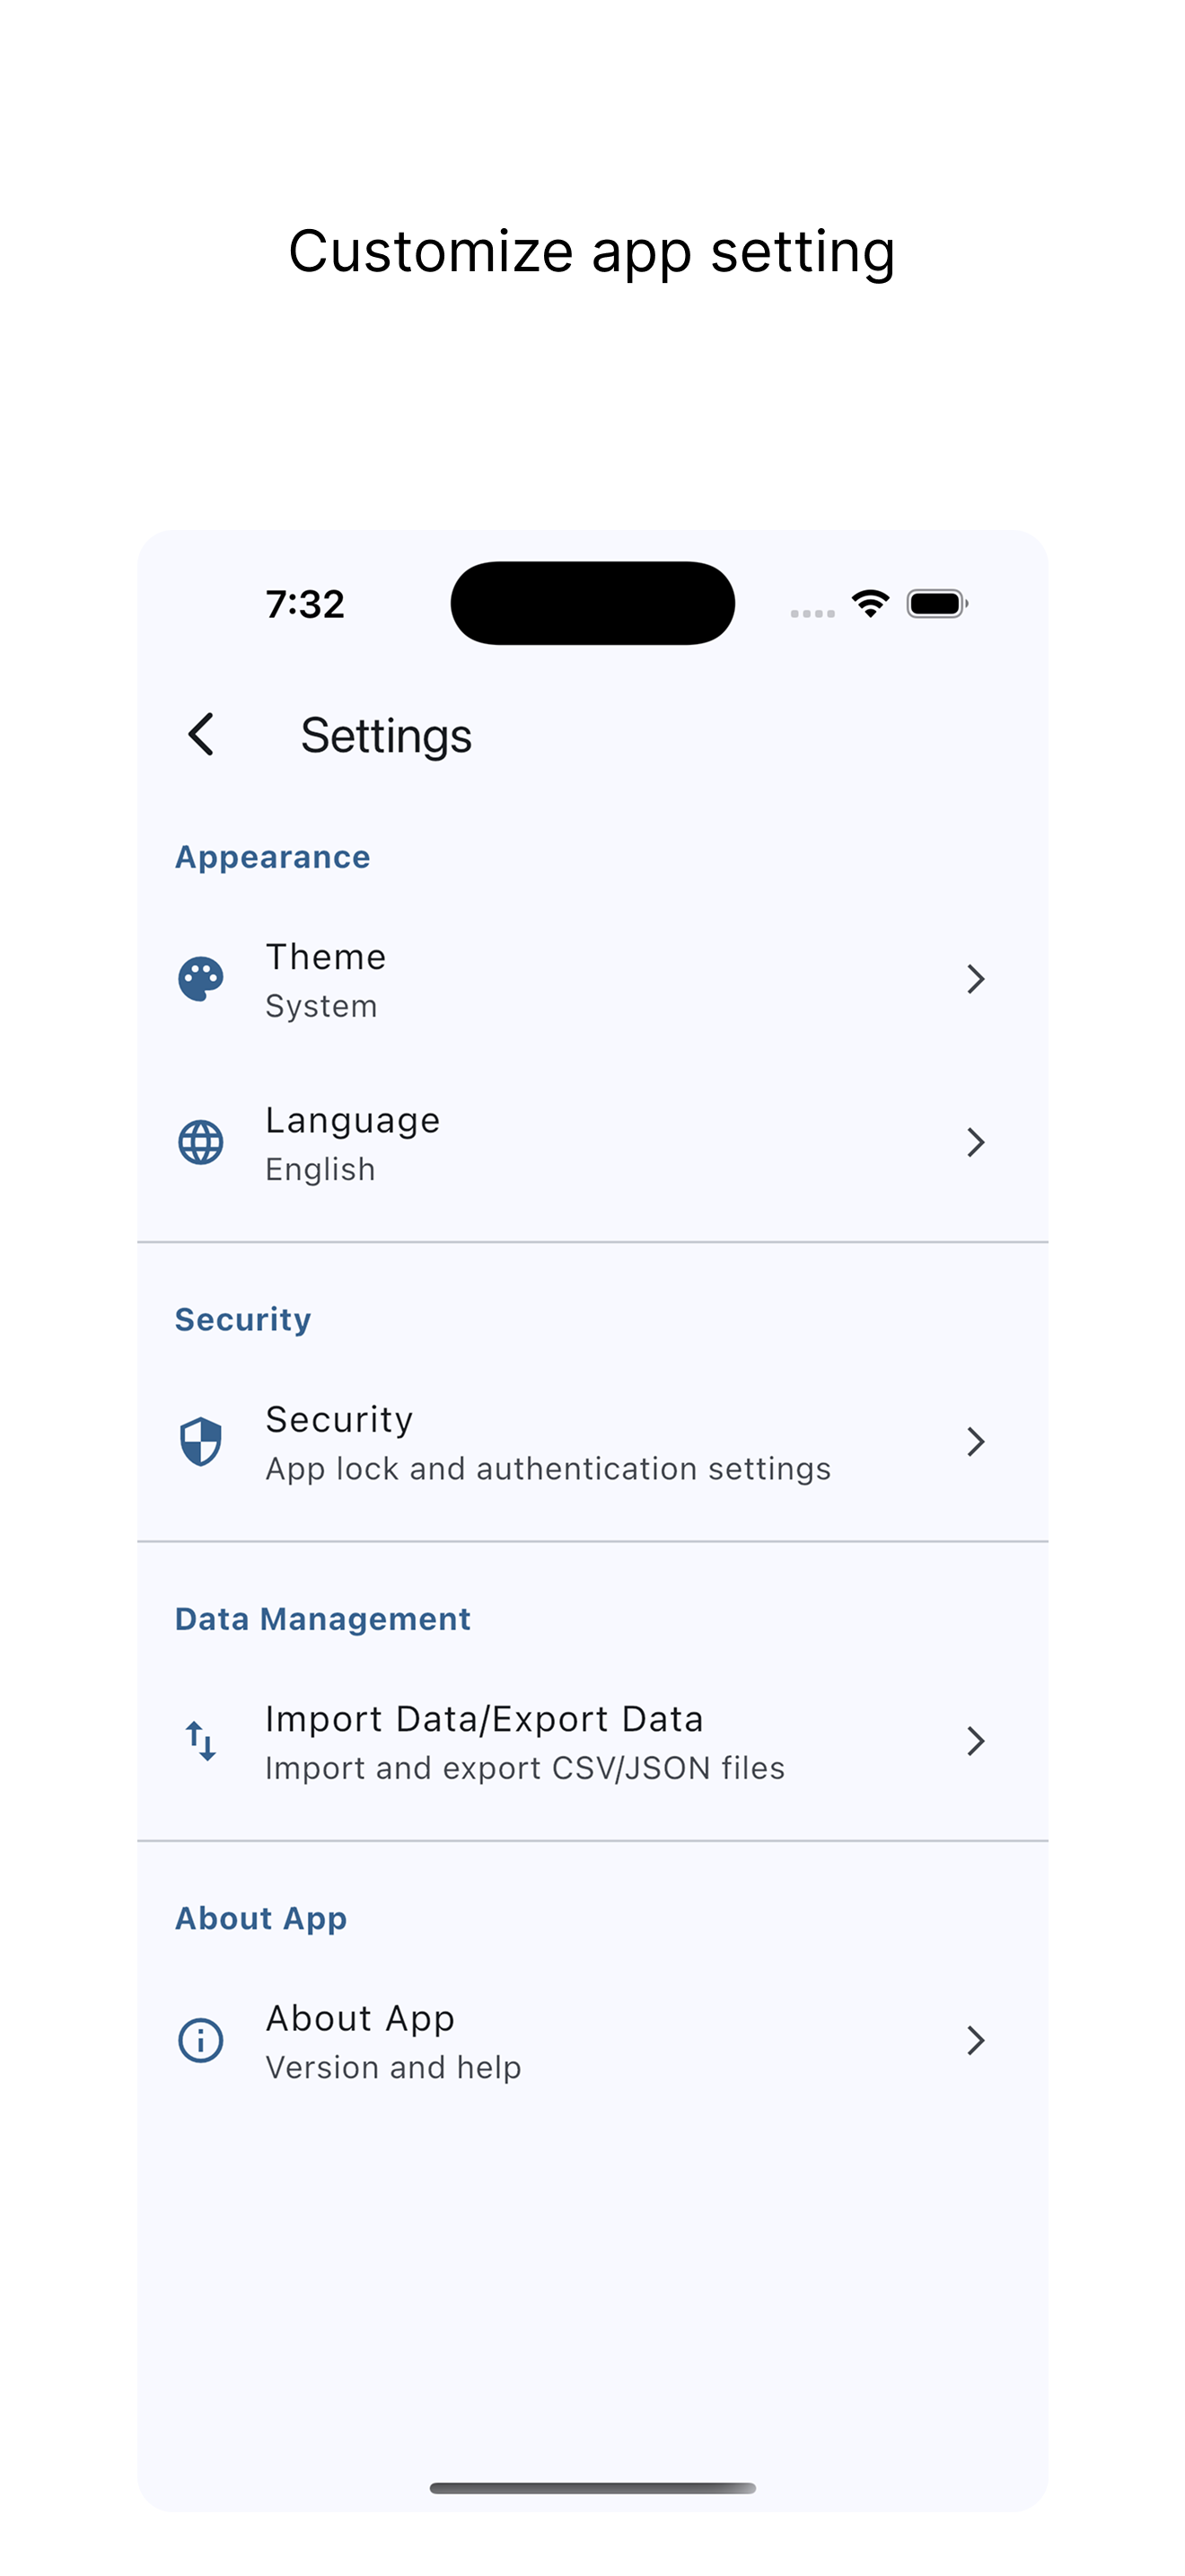Tap the Wi-Fi status icon
This screenshot has height=2576, width=1185.
pyautogui.click(x=870, y=603)
